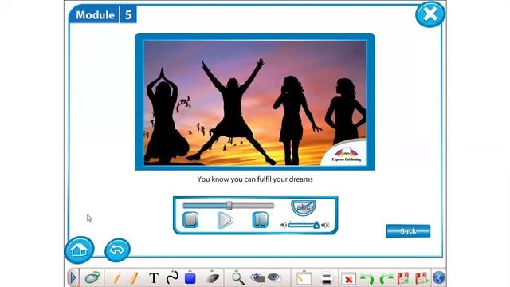Click the high volume speaker icon
Viewport: 510px width, 287px height.
(x=325, y=225)
